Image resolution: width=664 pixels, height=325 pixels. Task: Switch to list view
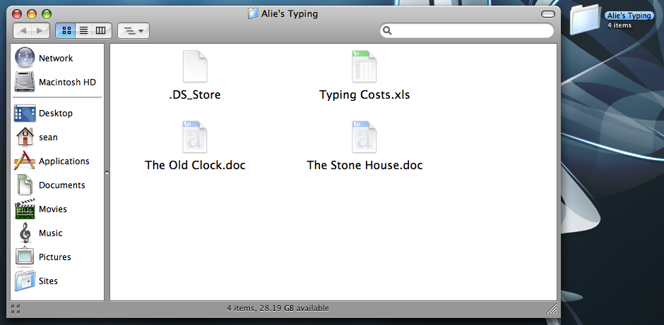pos(84,30)
